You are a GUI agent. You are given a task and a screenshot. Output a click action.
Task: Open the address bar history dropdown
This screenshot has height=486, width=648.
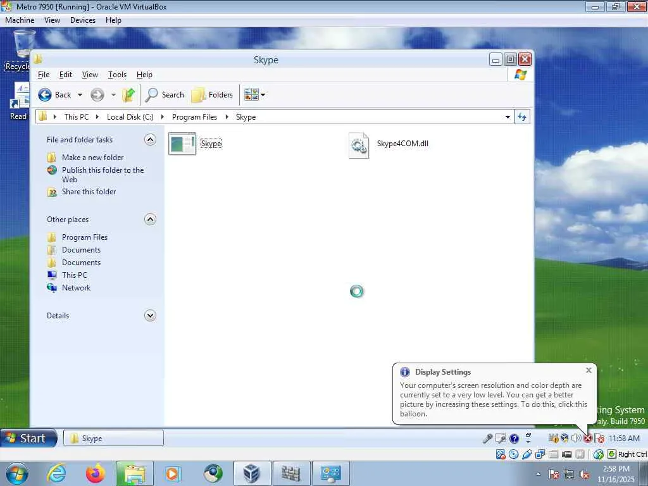click(x=508, y=117)
